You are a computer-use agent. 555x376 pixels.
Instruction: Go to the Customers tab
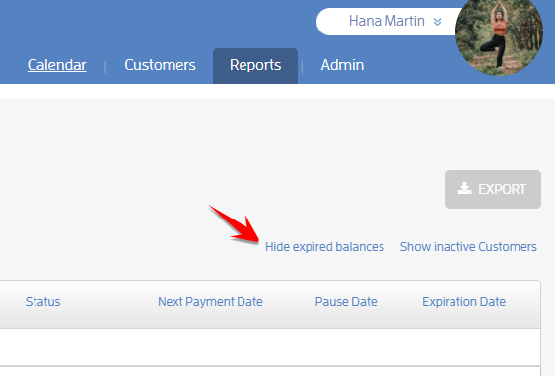point(160,65)
